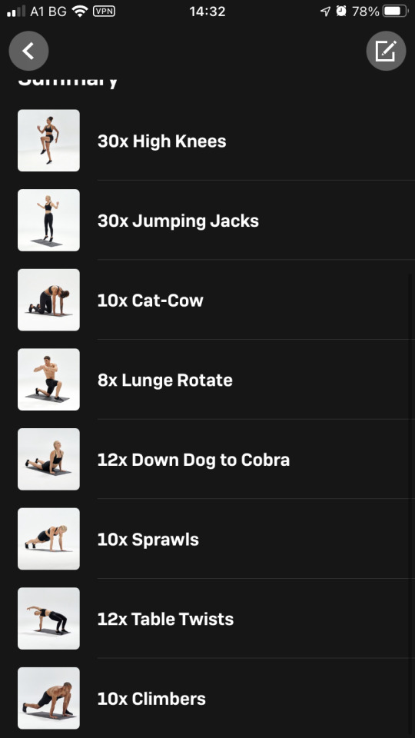Choose the 10x Cat-Cow list item
The image size is (415, 738).
pyautogui.click(x=207, y=300)
